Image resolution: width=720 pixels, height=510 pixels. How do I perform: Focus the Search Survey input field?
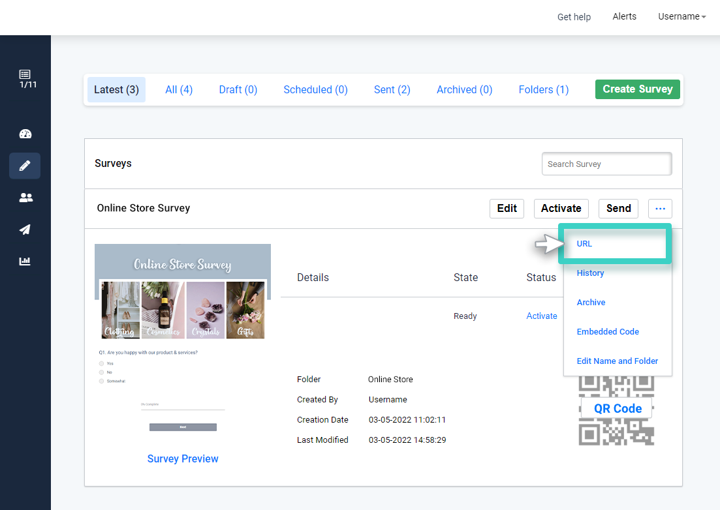coord(606,164)
